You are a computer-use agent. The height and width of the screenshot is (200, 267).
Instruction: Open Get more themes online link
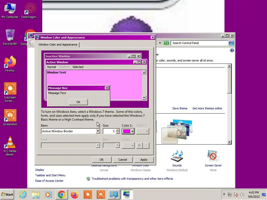coord(207,108)
